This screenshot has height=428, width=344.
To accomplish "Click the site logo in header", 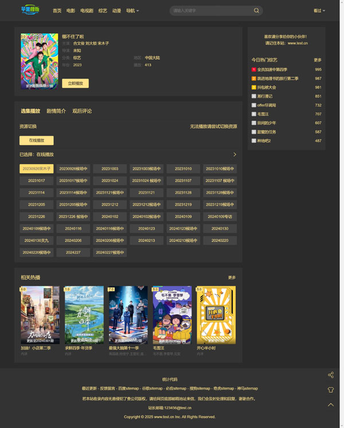I will [30, 10].
